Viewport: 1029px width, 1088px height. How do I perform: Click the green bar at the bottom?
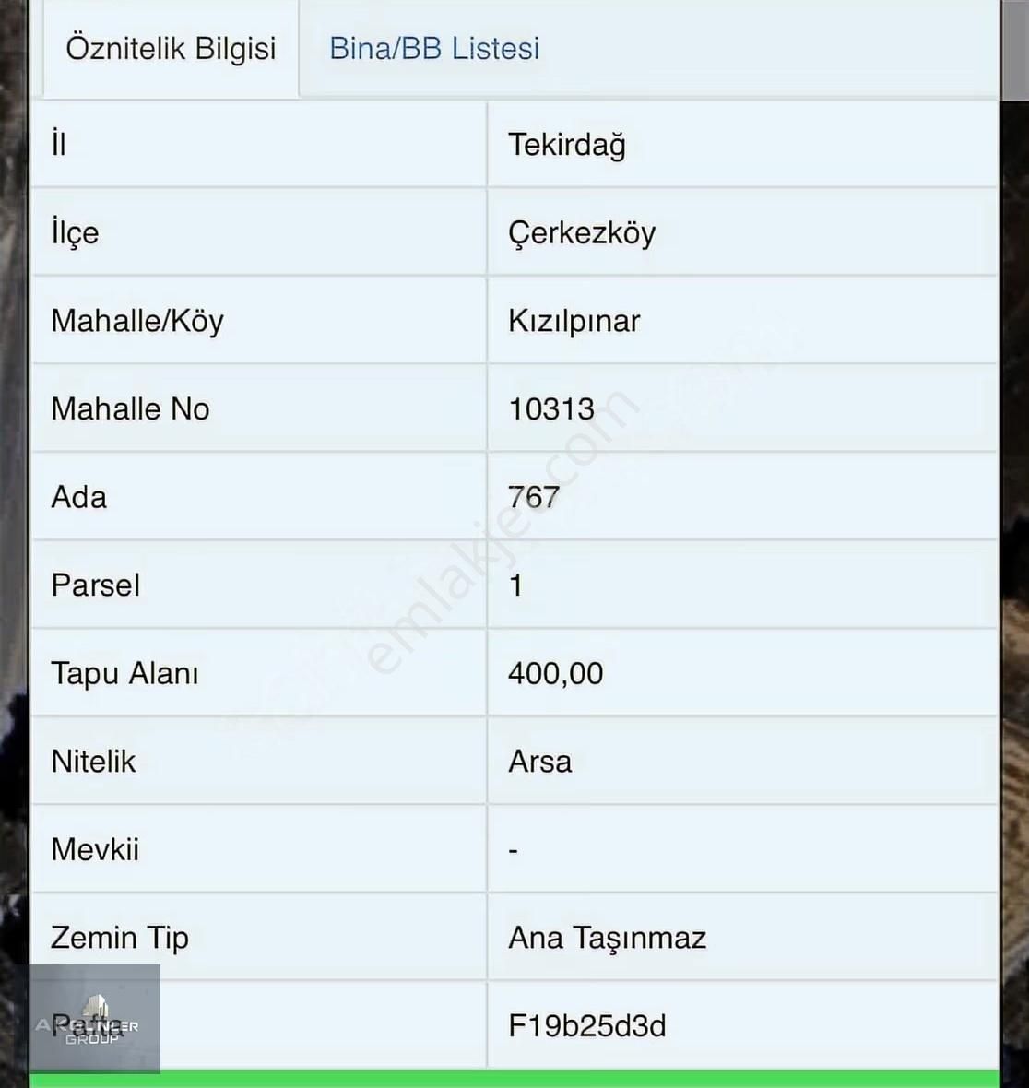pos(514,1079)
